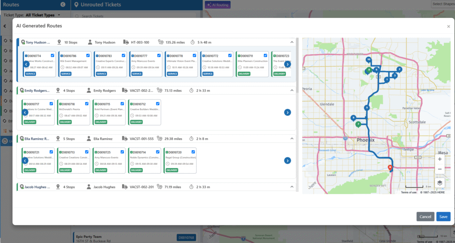455x243 pixels.
Task: Click map stop marker number 9
Action: (x=353, y=118)
